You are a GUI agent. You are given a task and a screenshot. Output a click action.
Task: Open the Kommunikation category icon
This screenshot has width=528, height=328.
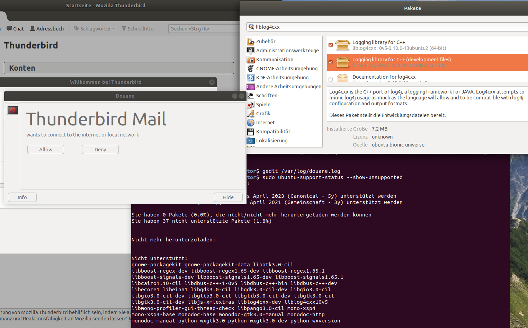[251, 60]
